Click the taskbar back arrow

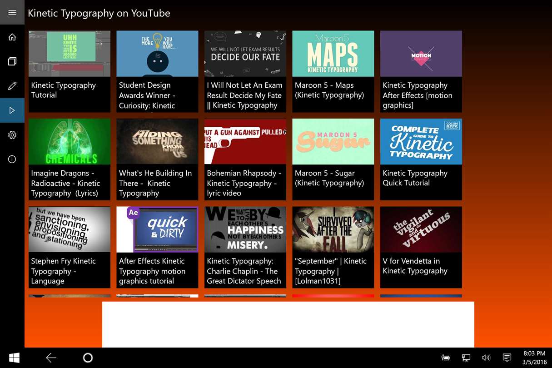51,358
